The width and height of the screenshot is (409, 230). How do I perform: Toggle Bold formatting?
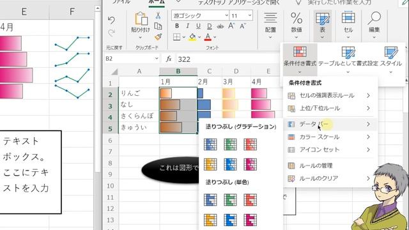(177, 26)
